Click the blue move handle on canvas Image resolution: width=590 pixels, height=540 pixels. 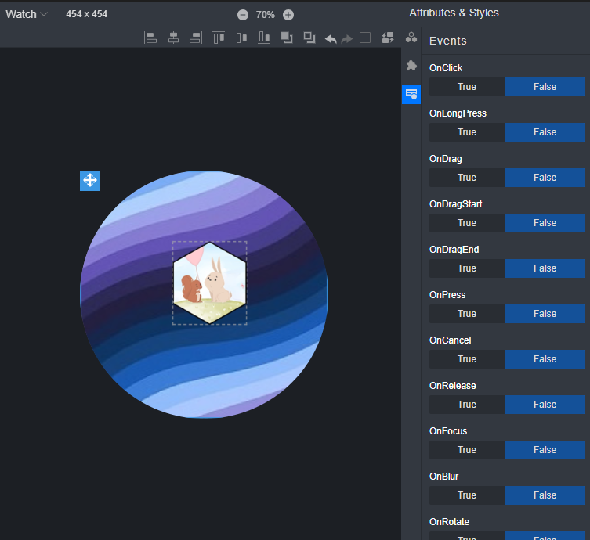pos(90,181)
